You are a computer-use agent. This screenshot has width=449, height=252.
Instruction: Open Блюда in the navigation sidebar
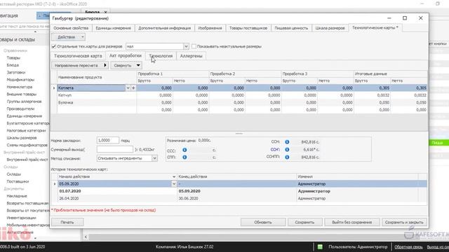click(x=13, y=65)
